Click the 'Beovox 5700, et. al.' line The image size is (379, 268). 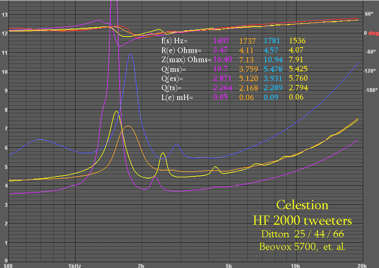click(302, 247)
